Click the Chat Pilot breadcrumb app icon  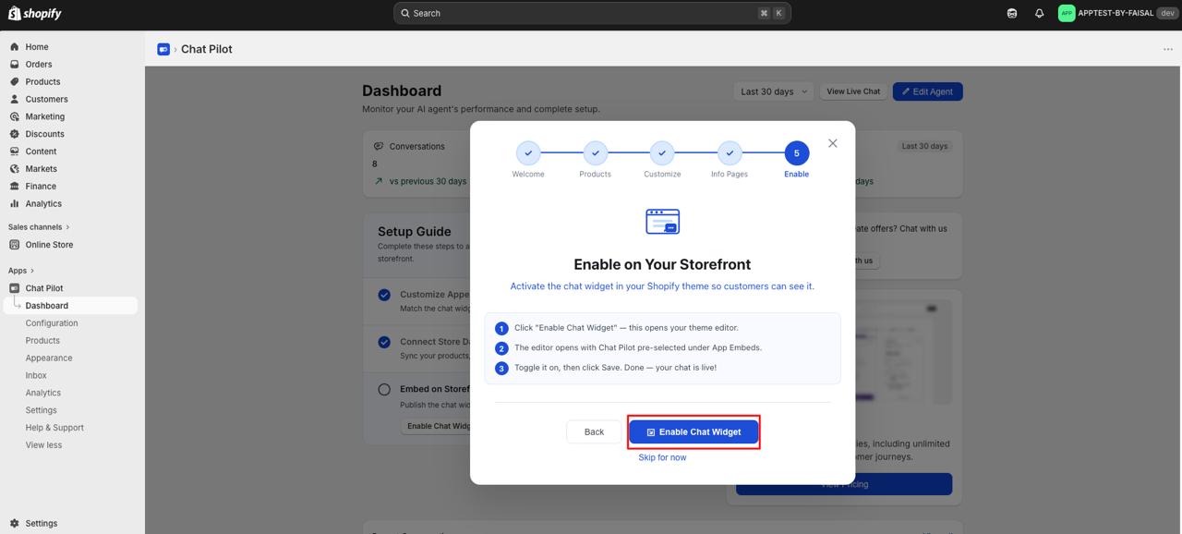pyautogui.click(x=163, y=49)
